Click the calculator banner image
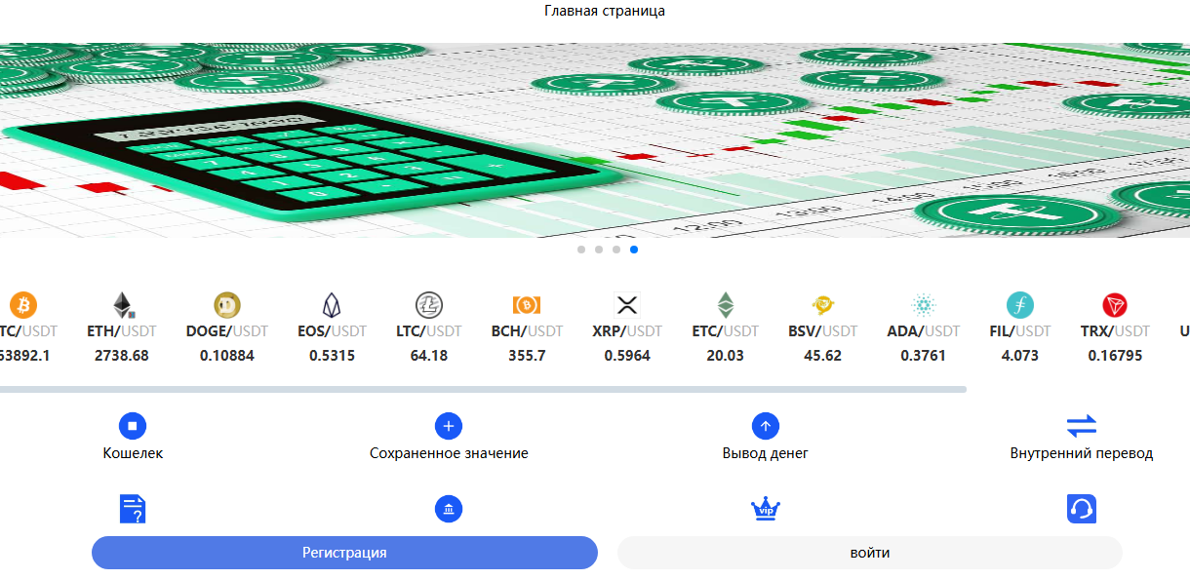Image resolution: width=1190 pixels, height=579 pixels. click(x=595, y=139)
